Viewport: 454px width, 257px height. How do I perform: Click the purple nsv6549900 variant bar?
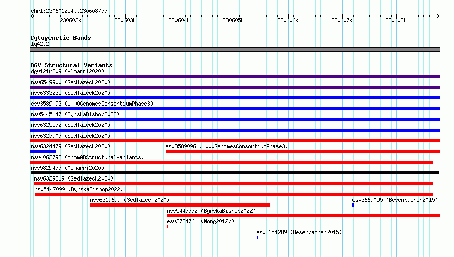point(235,87)
